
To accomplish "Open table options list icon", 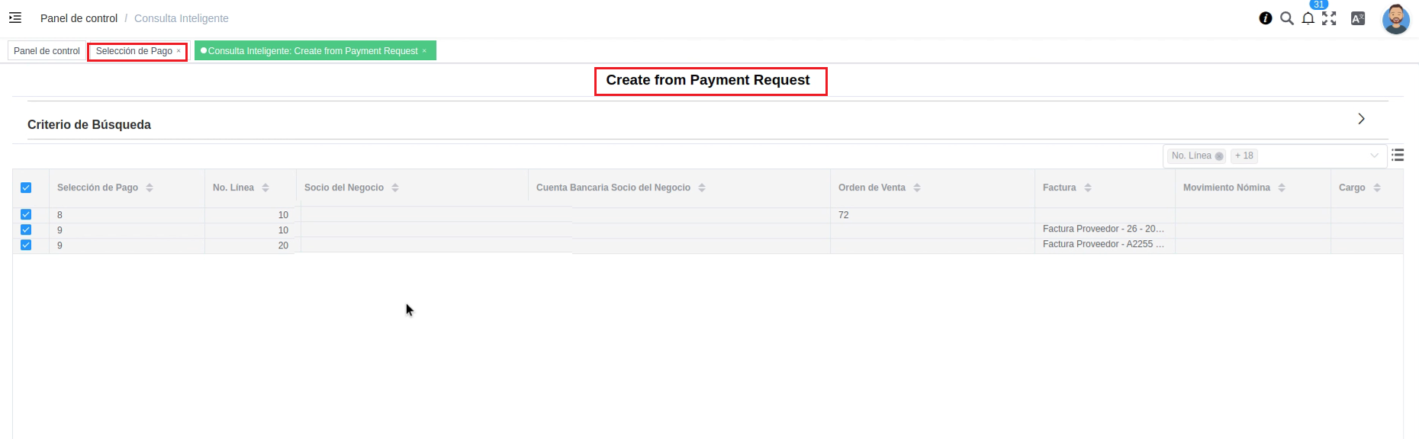I will click(1397, 155).
